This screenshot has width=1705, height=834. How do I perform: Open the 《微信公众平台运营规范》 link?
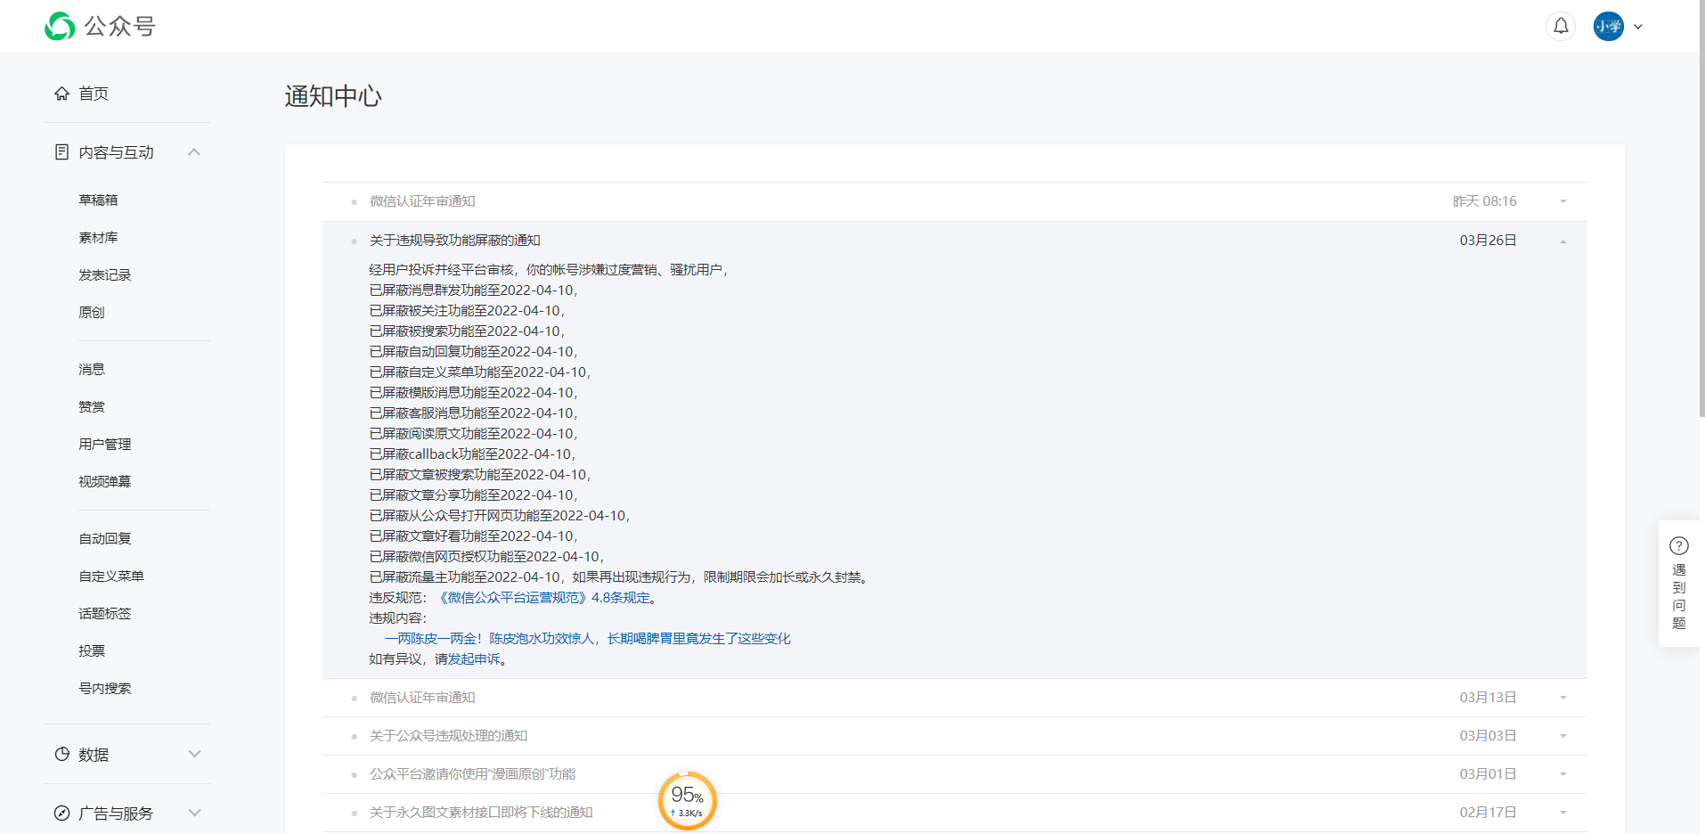(x=512, y=598)
